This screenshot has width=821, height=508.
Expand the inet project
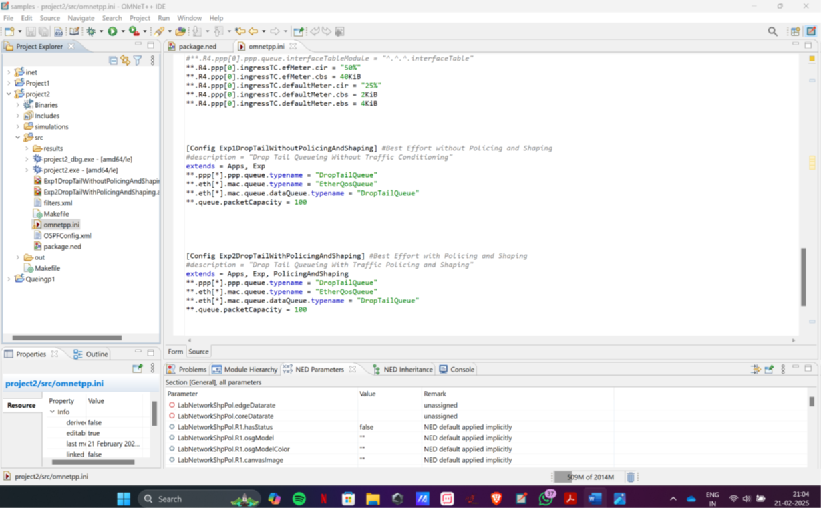9,72
